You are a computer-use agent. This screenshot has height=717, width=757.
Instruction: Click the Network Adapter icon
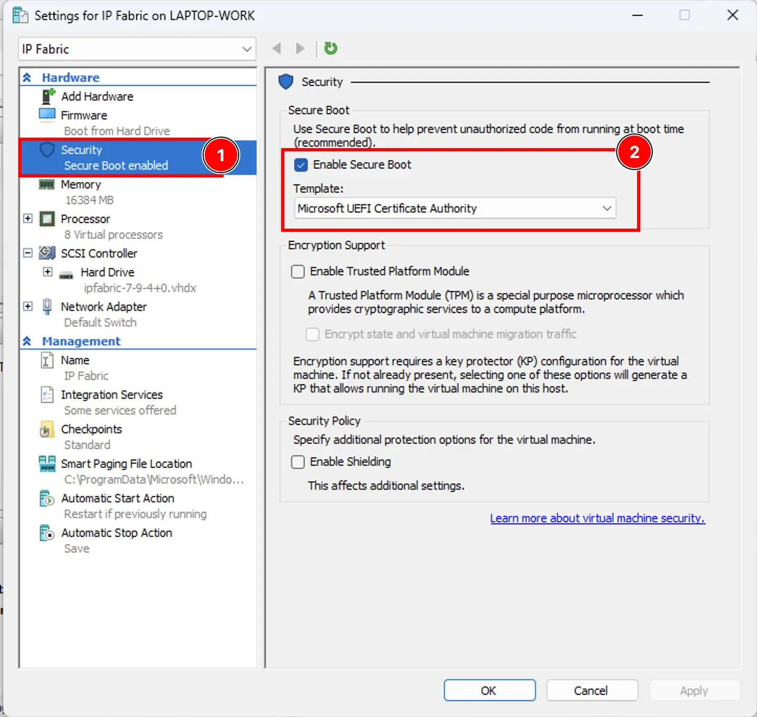point(47,306)
